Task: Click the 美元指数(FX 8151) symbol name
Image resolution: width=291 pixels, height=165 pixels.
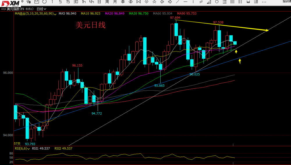Action: pos(20,9)
